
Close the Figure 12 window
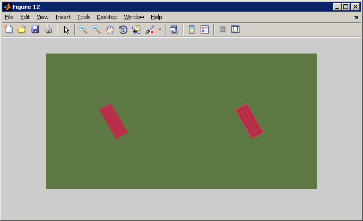(x=356, y=7)
